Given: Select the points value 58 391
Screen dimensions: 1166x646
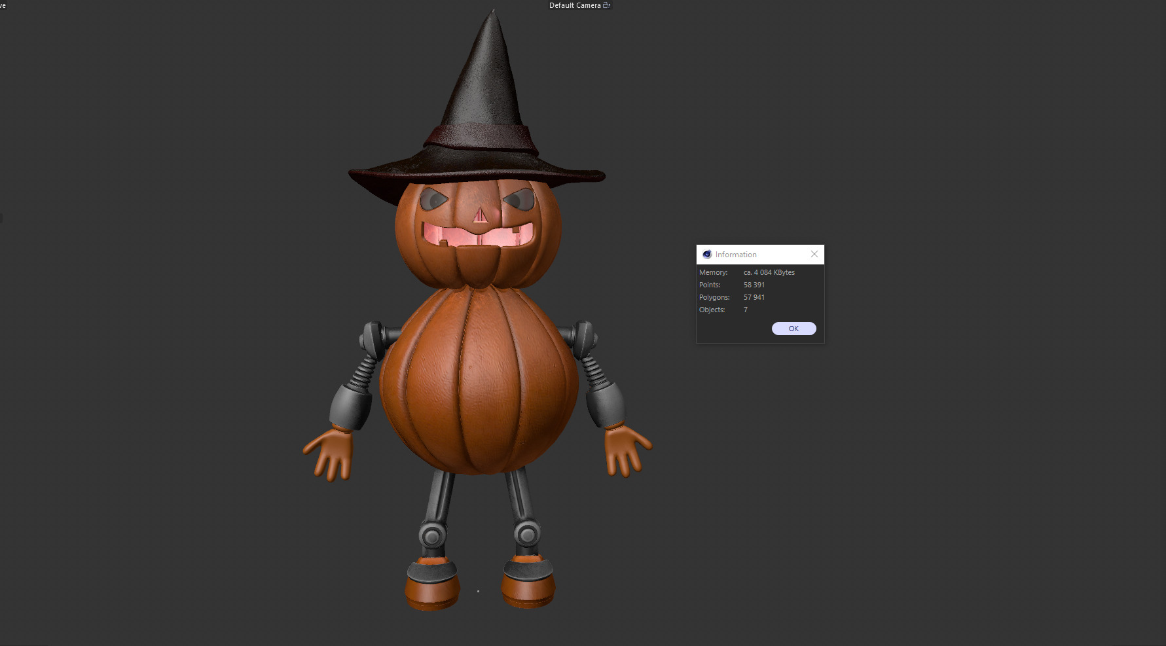Looking at the screenshot, I should 754,285.
